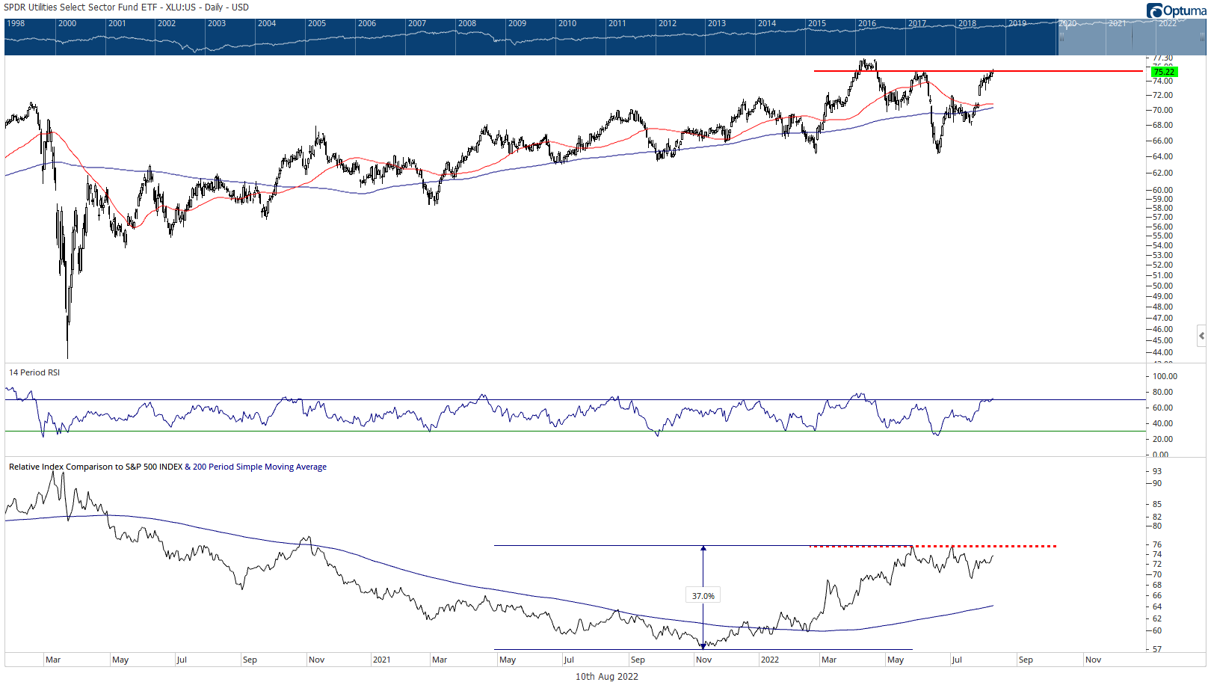This screenshot has height=691, width=1211.
Task: Select the 37.0% measurement label
Action: (x=703, y=596)
